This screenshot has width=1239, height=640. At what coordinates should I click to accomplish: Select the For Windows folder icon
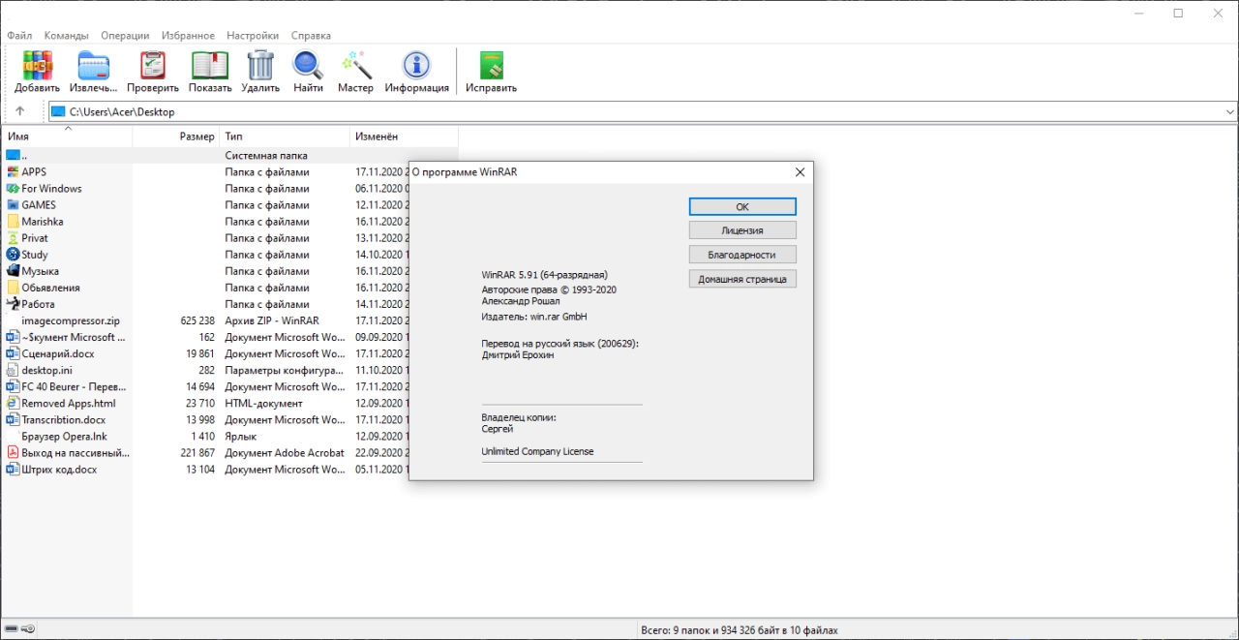(13, 188)
